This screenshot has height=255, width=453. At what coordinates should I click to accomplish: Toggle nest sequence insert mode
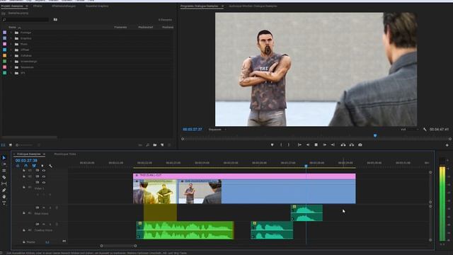click(x=18, y=166)
